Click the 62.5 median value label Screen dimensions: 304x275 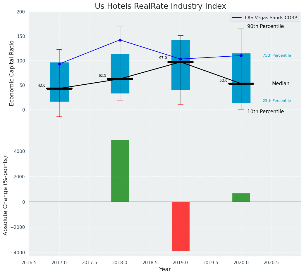click(102, 76)
